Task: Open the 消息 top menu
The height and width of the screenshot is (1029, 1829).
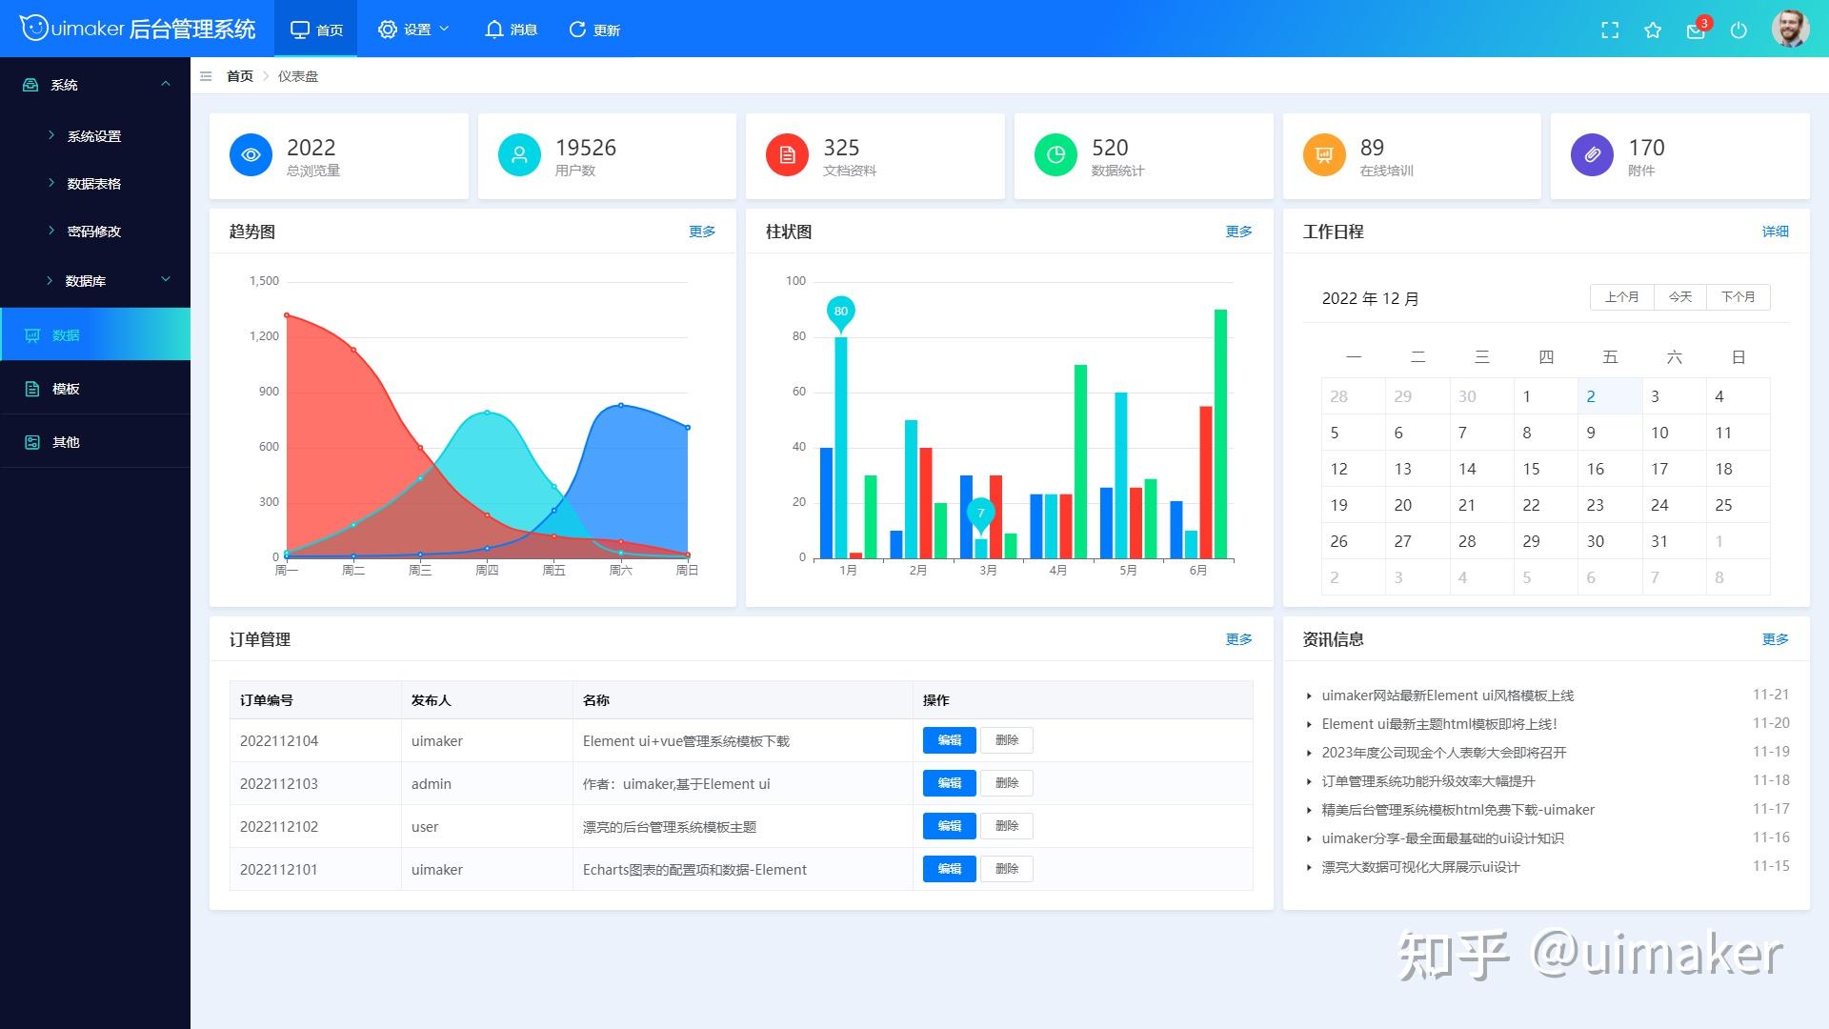Action: 511,30
